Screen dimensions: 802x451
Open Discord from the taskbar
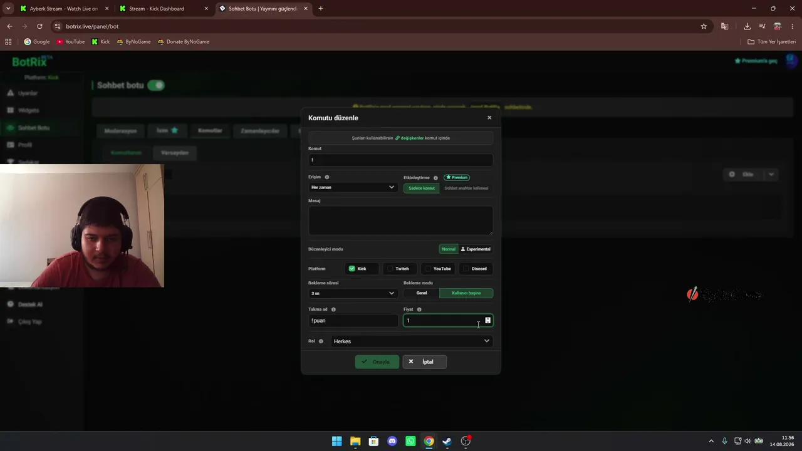[x=392, y=441]
